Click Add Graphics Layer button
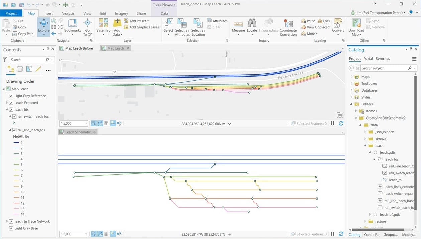Image resolution: width=421 pixels, height=239 pixels. coord(141,27)
